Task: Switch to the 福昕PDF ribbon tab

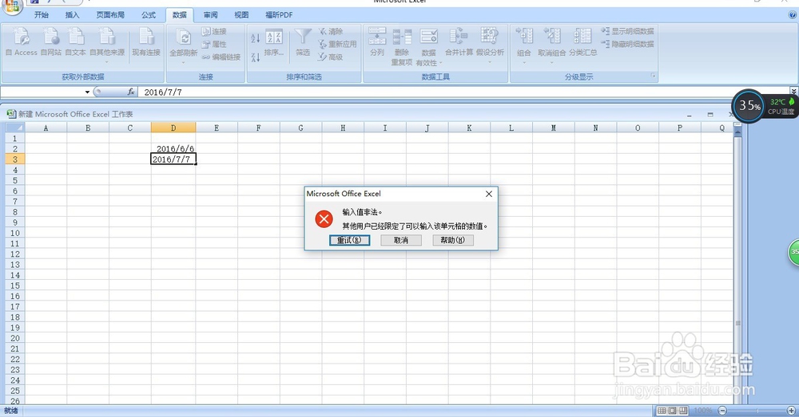Action: point(279,14)
